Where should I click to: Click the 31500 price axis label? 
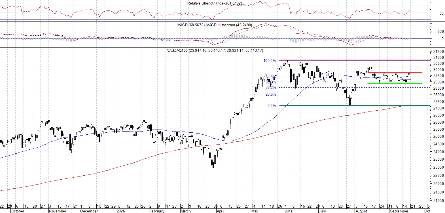click(x=438, y=51)
